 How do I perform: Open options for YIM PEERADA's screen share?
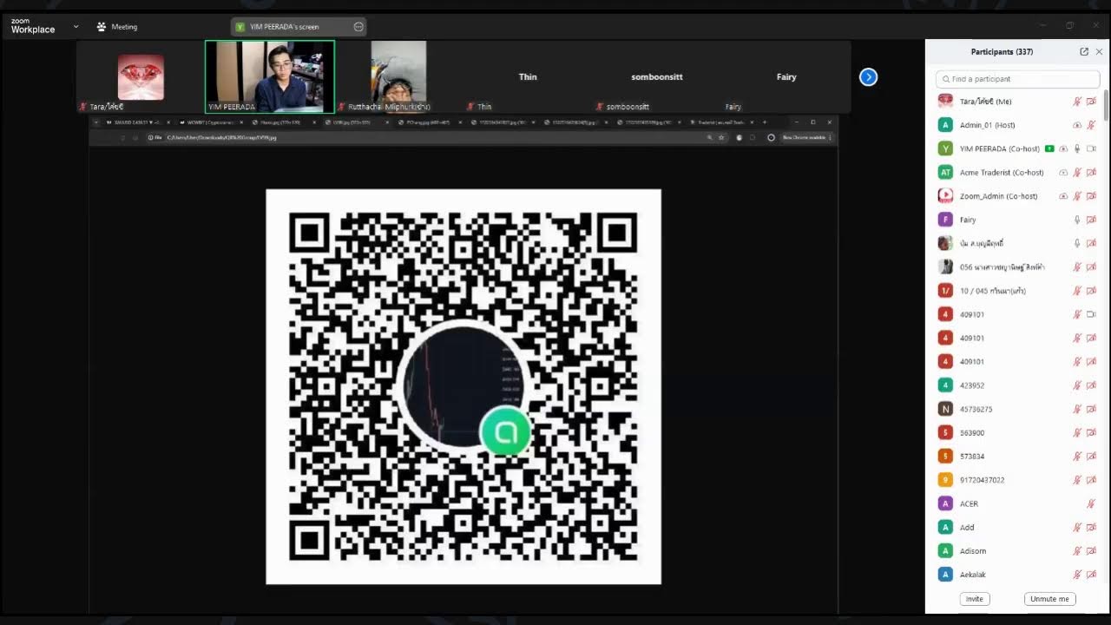358,27
